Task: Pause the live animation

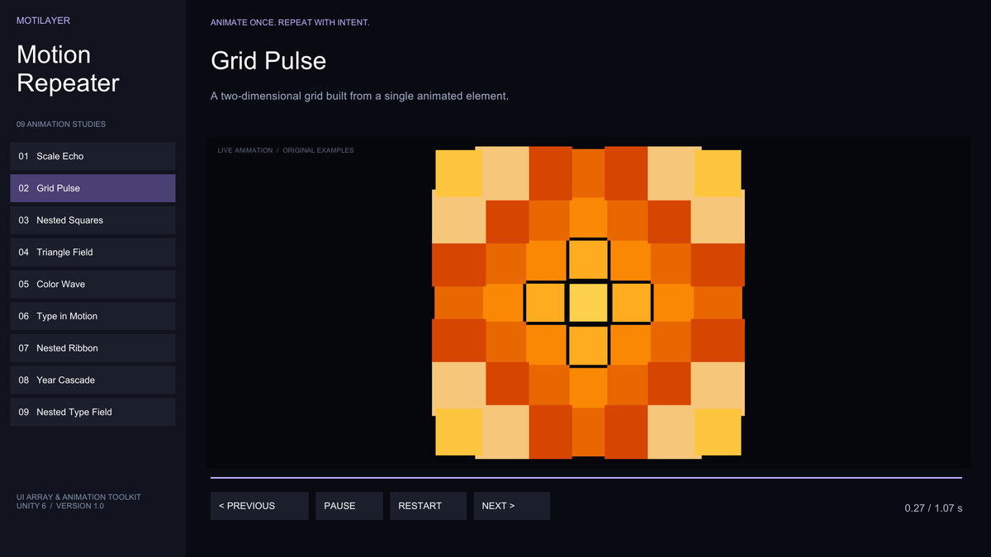Action: tap(349, 506)
